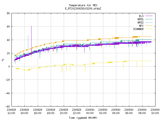The image size is (160, 120).
Task: Click the tall light blue NPD2 spike
Action: (x=28, y=45)
